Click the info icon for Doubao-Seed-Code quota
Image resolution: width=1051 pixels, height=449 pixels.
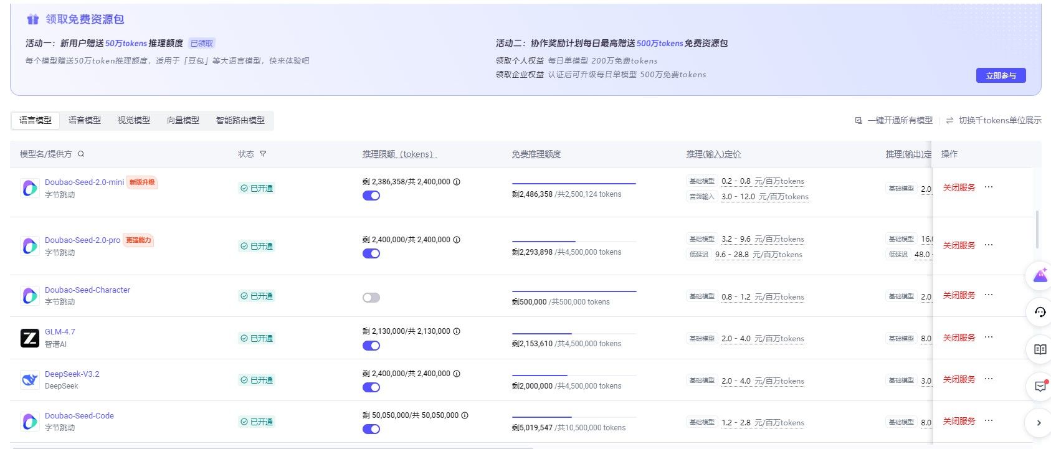[x=465, y=415]
